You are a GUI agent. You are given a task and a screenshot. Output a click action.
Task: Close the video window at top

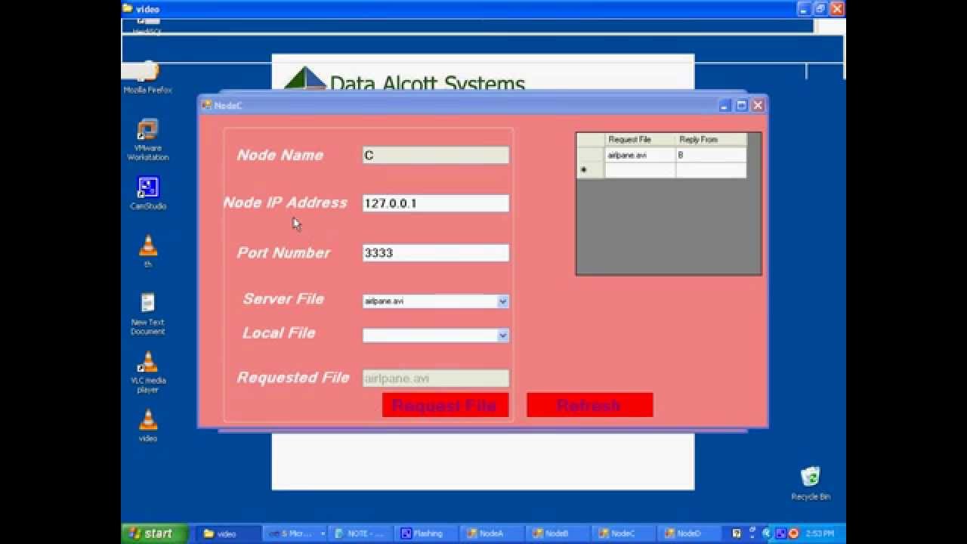(x=837, y=9)
